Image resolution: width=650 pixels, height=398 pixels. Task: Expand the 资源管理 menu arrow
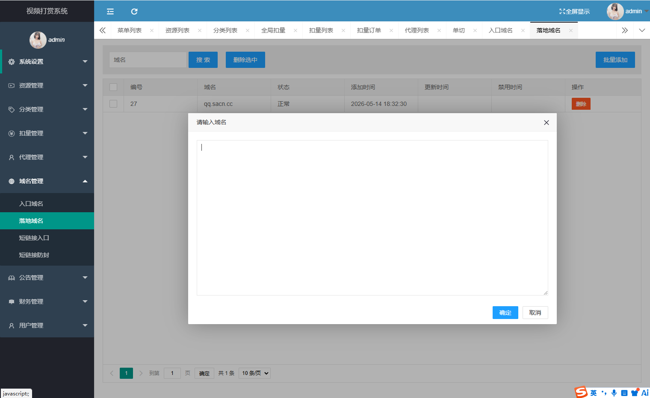coord(85,86)
